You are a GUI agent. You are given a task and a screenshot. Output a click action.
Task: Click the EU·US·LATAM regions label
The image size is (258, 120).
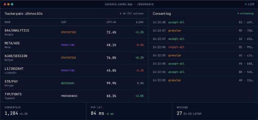coord(192,114)
